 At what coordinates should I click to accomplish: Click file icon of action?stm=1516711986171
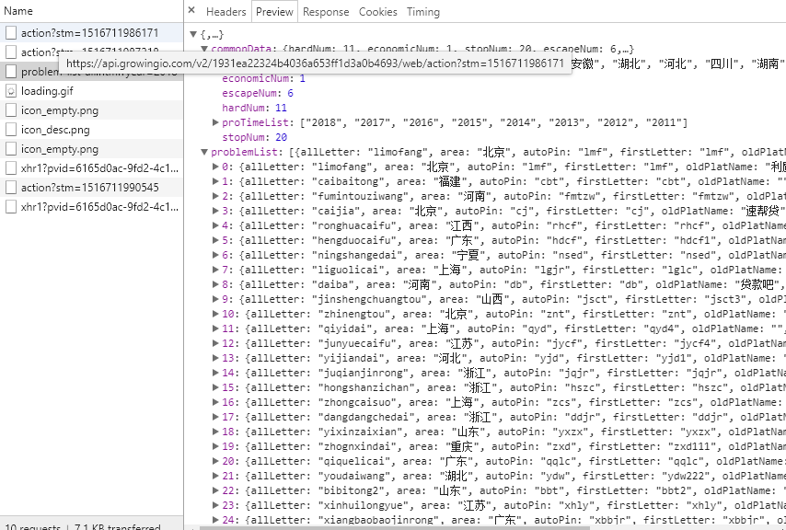(10, 33)
